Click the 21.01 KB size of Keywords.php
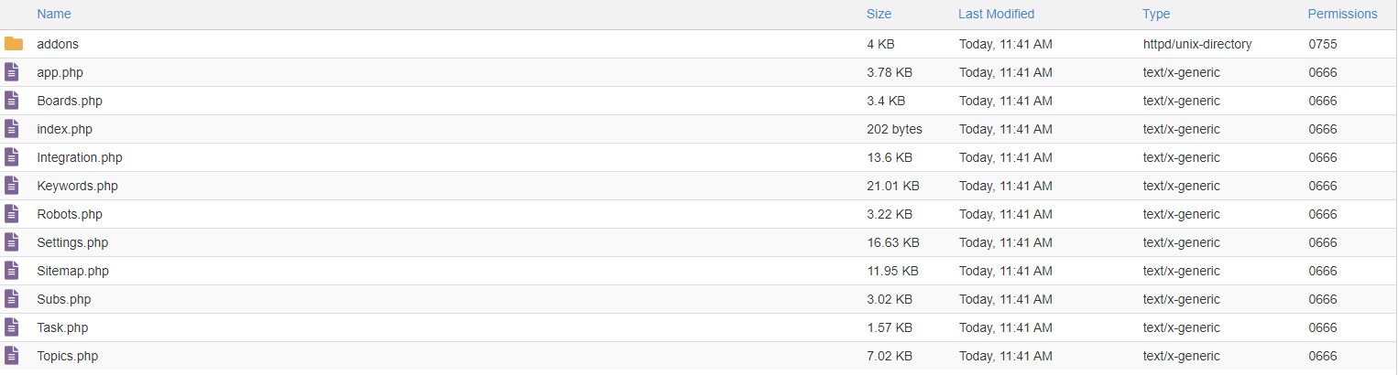Viewport: 1398px width, 375px height. coord(893,186)
